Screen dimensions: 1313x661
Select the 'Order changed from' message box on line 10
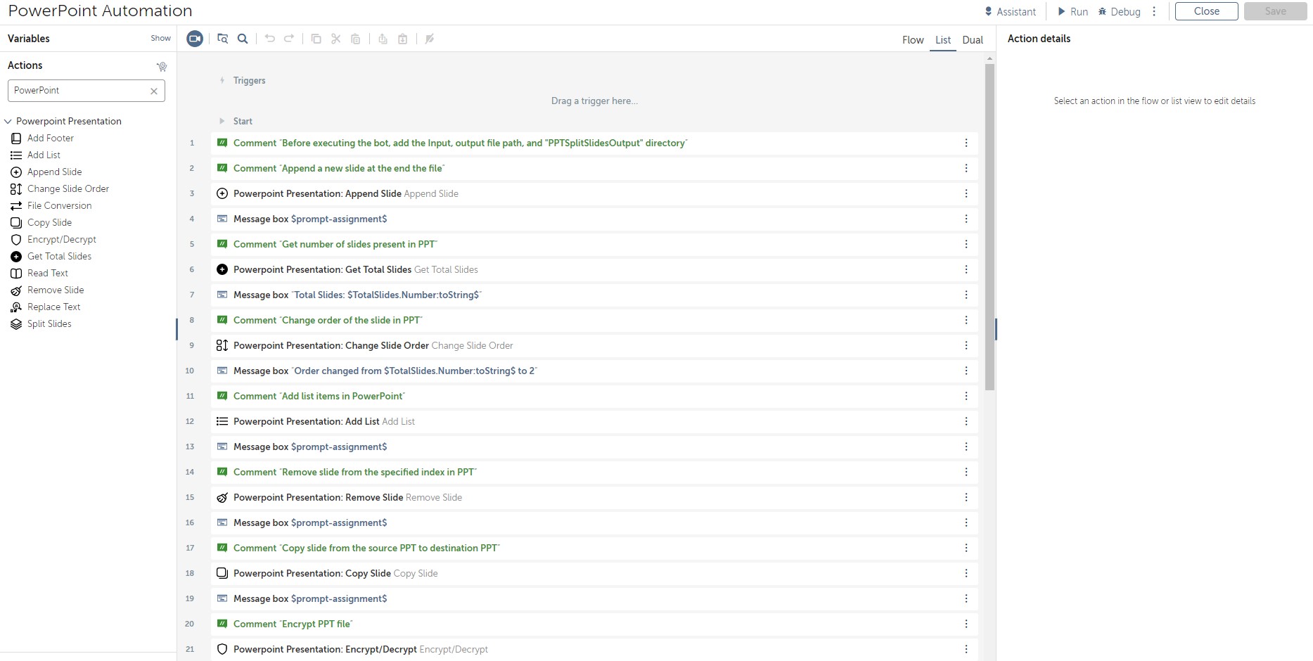594,371
